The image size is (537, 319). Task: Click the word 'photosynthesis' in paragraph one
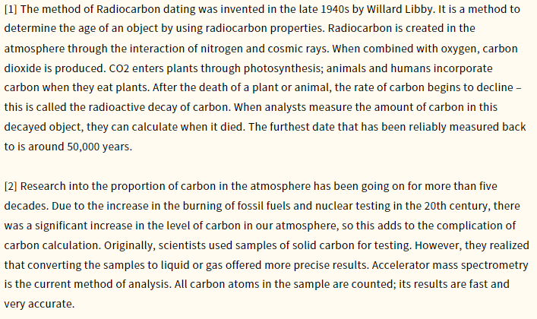click(x=282, y=68)
